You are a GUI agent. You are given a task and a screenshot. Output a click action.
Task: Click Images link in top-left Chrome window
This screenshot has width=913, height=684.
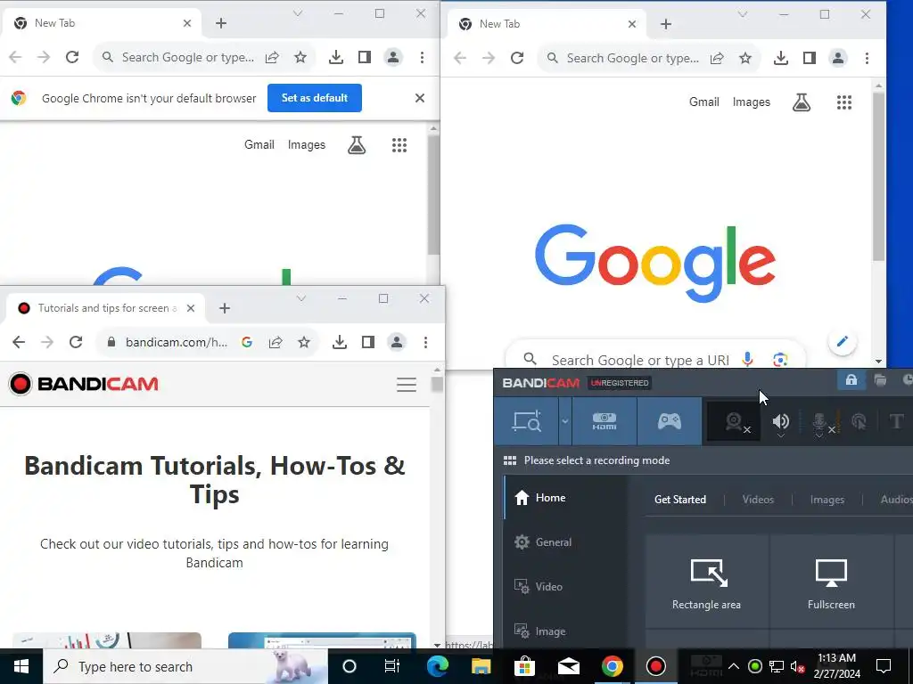[307, 145]
